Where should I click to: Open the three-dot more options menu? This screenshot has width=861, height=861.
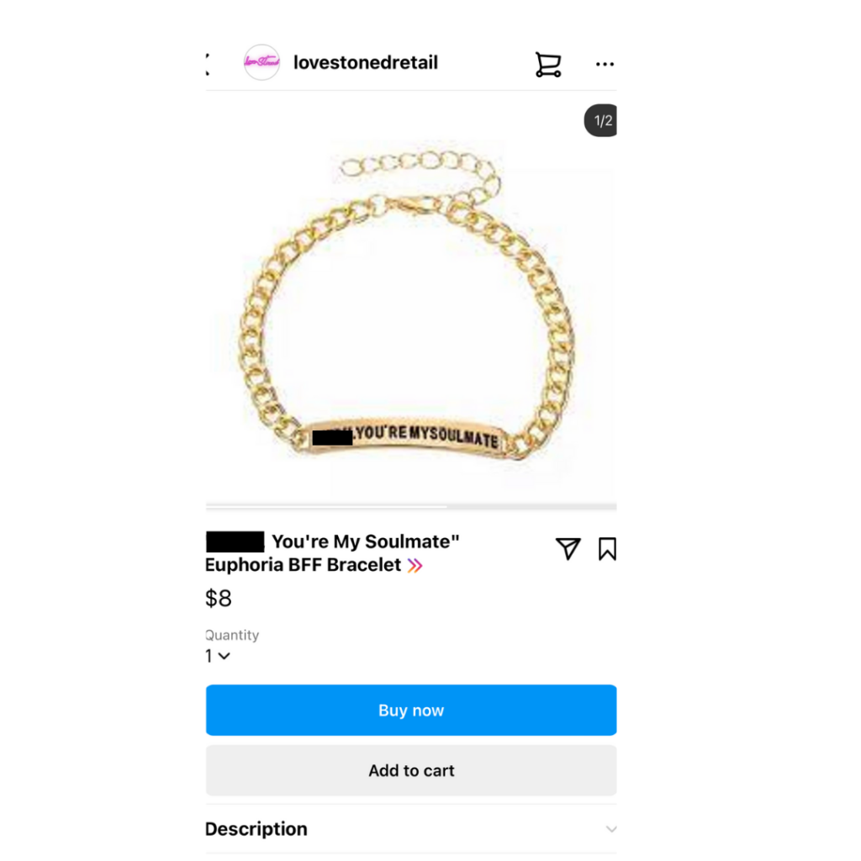pos(605,64)
